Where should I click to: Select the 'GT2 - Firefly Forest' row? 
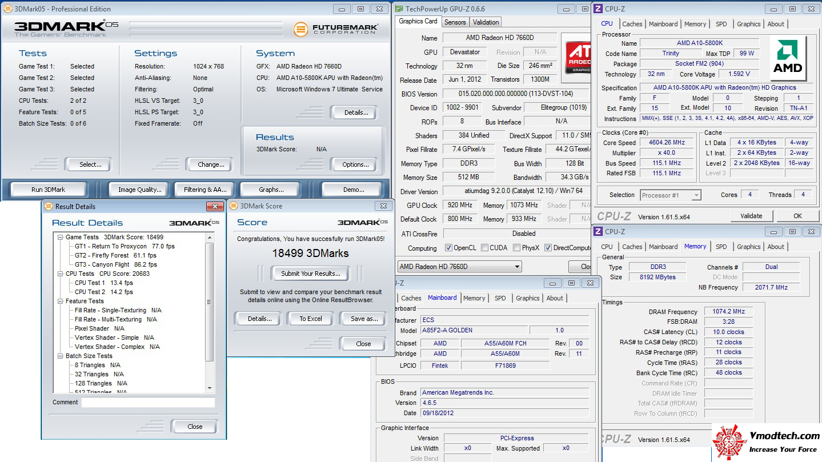coord(115,255)
